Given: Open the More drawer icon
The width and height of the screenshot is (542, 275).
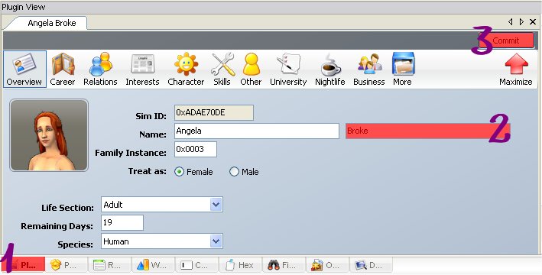Looking at the screenshot, I should [403, 69].
